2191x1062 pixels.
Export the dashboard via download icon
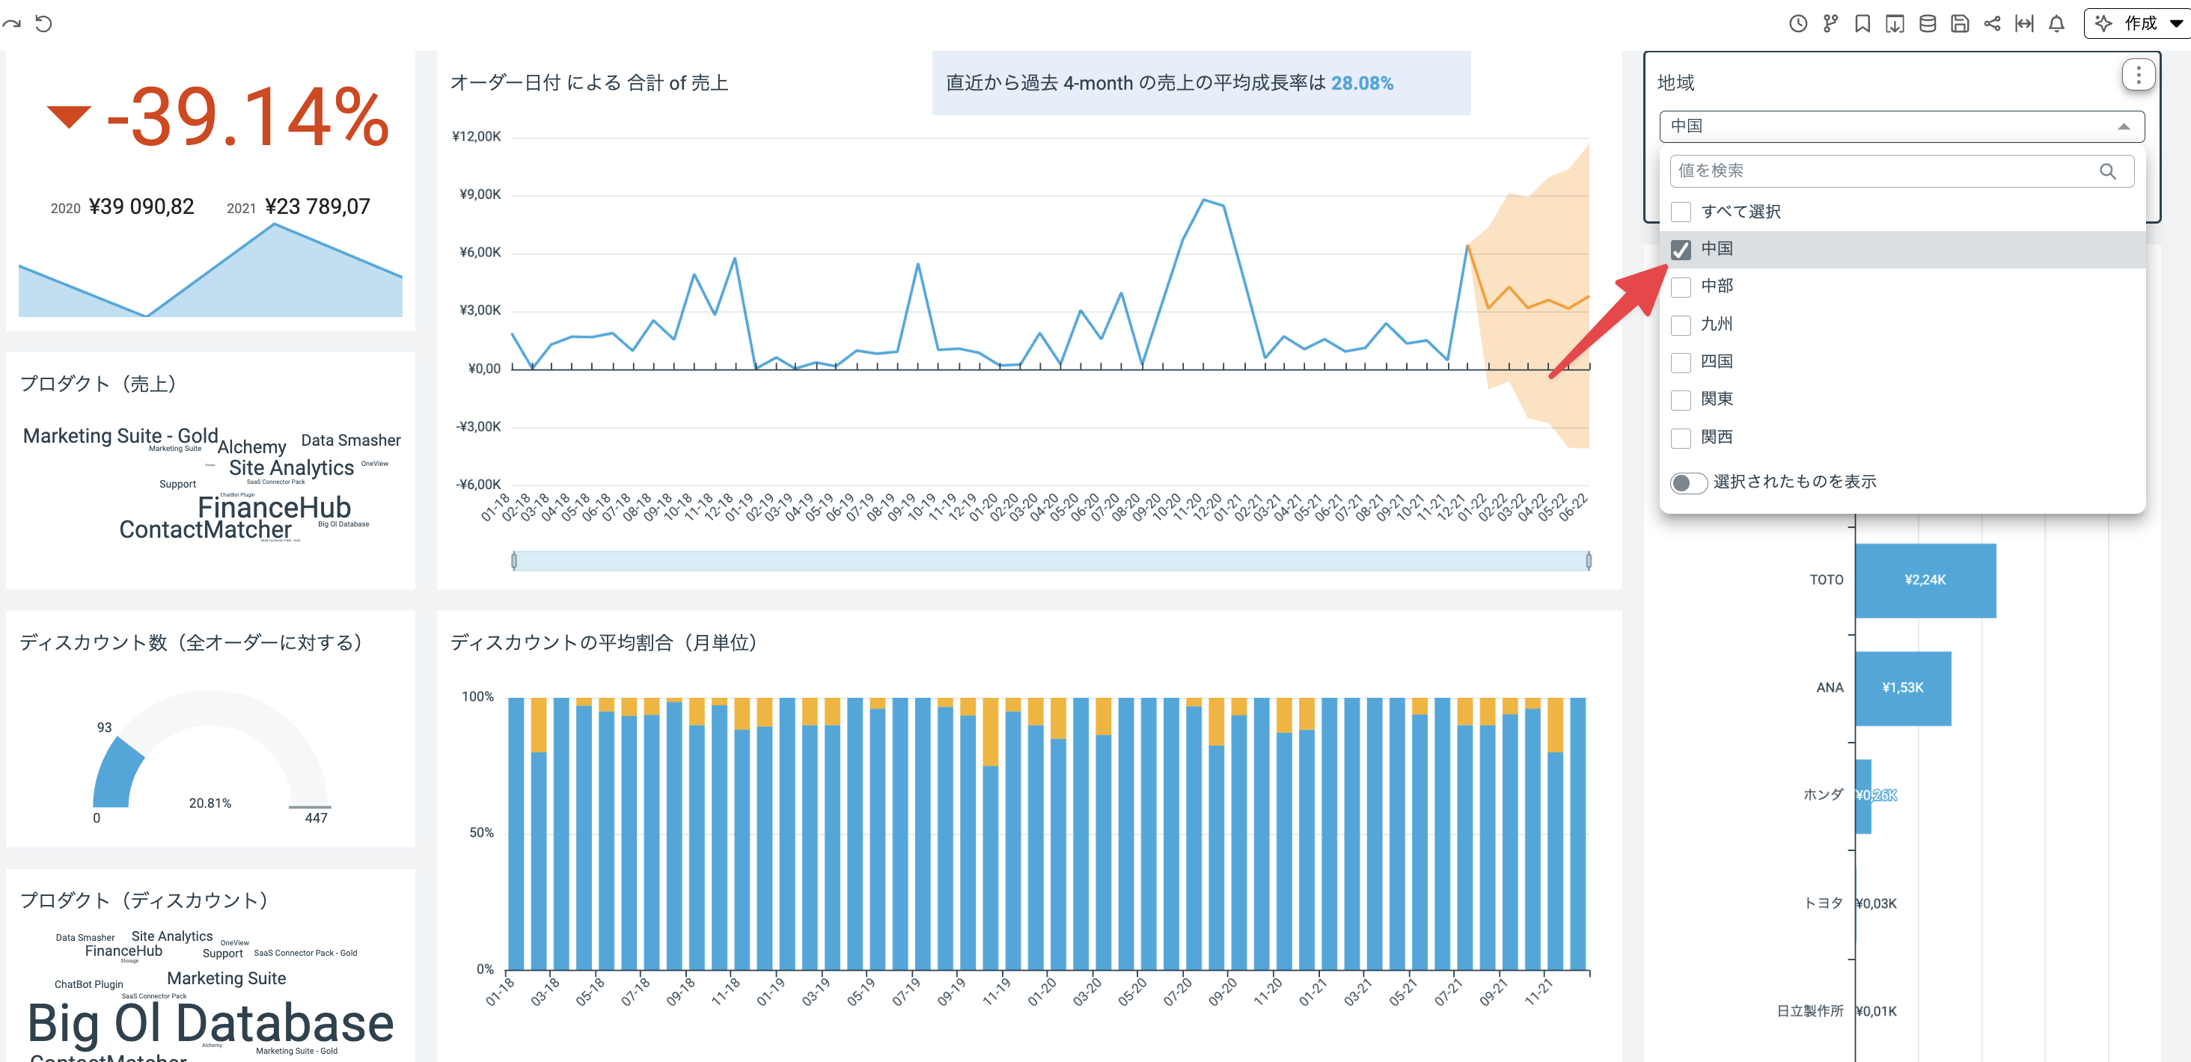pyautogui.click(x=1895, y=24)
